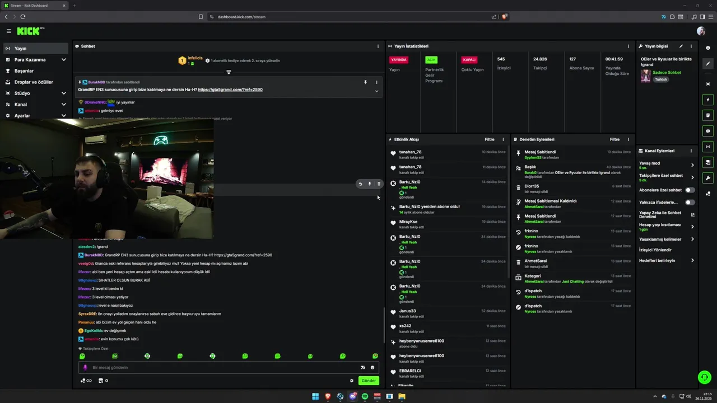Open File Explorer from the taskbar

point(402,396)
